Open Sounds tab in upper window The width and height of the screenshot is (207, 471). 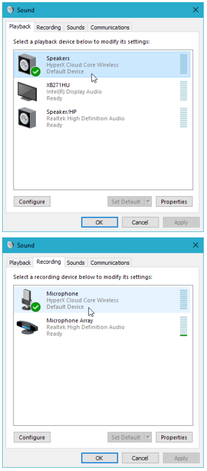(76, 27)
